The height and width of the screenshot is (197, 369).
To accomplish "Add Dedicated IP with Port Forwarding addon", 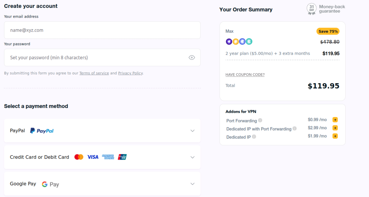I will [335, 128].
